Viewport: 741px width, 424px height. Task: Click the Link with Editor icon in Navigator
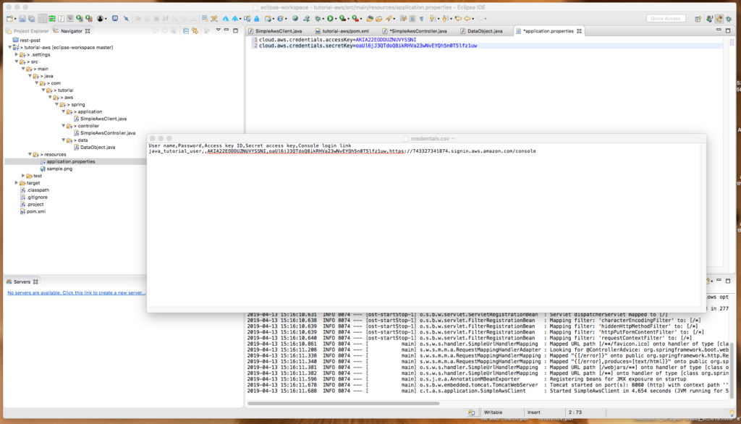[195, 30]
